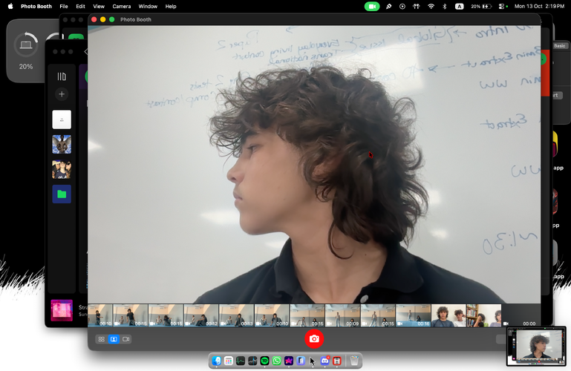Open the Now Playing menu bar icon
Image resolution: width=571 pixels, height=371 pixels.
coord(402,6)
